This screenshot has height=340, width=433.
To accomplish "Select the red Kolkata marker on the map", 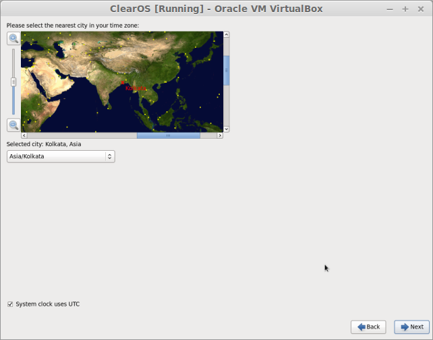I will [123, 82].
